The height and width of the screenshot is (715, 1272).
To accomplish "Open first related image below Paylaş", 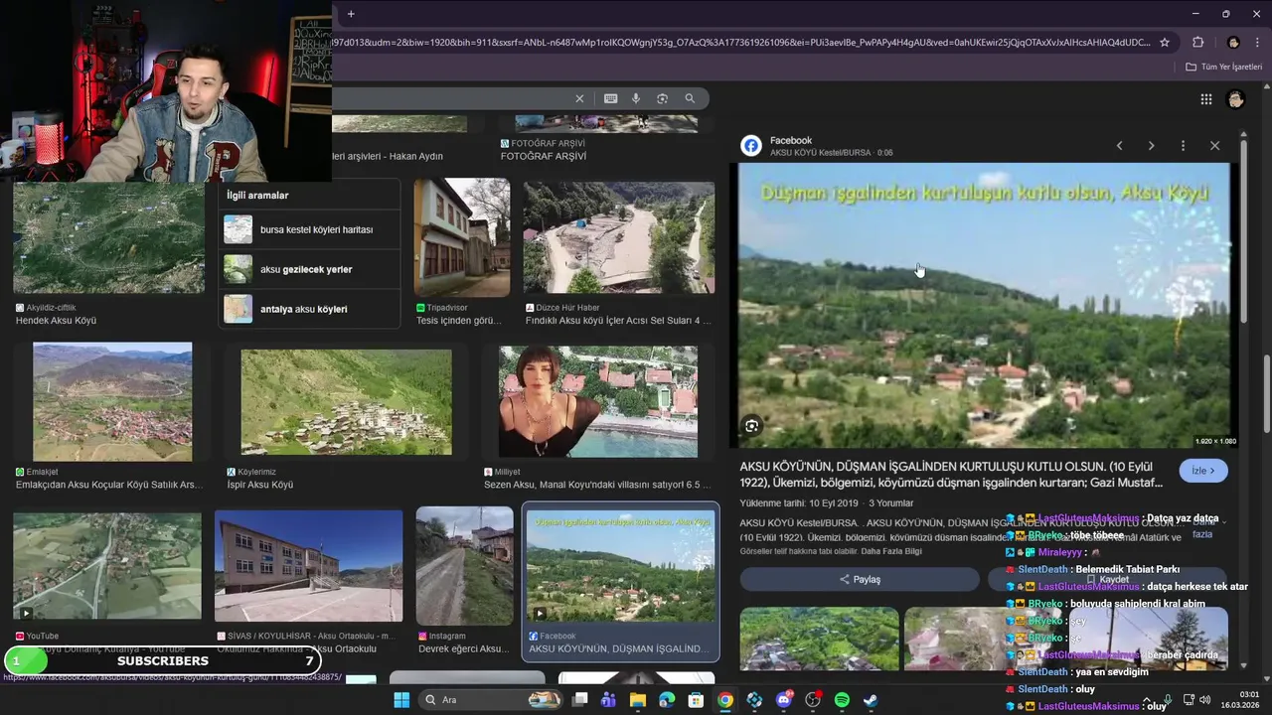I will (819, 639).
